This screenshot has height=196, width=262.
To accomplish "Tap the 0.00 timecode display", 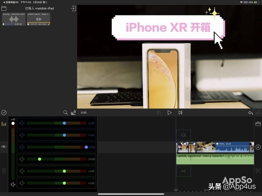I will (x=84, y=113).
